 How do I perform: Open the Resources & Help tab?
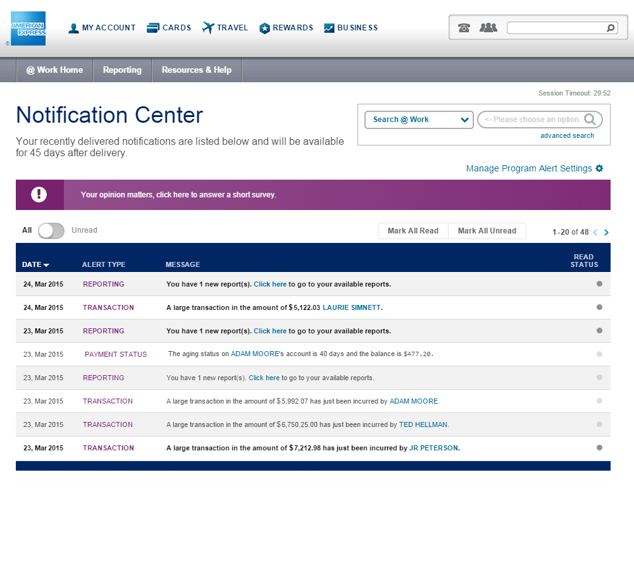pyautogui.click(x=196, y=70)
